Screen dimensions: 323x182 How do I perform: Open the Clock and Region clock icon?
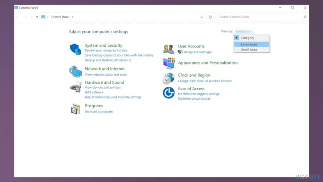[x=168, y=79]
